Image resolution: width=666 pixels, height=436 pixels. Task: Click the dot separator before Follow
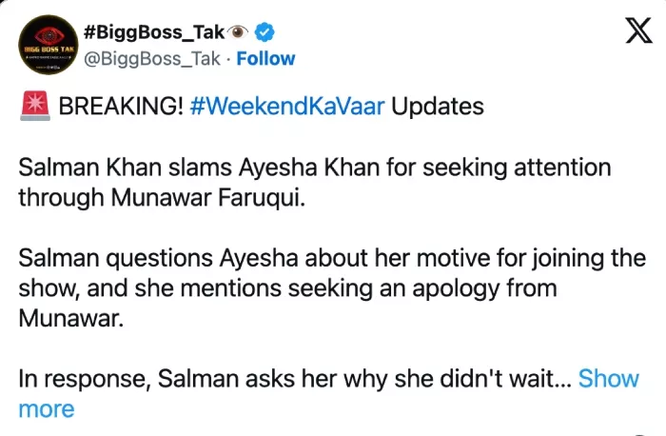228,58
